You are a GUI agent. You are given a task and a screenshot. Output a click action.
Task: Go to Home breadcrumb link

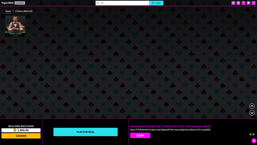[8, 11]
